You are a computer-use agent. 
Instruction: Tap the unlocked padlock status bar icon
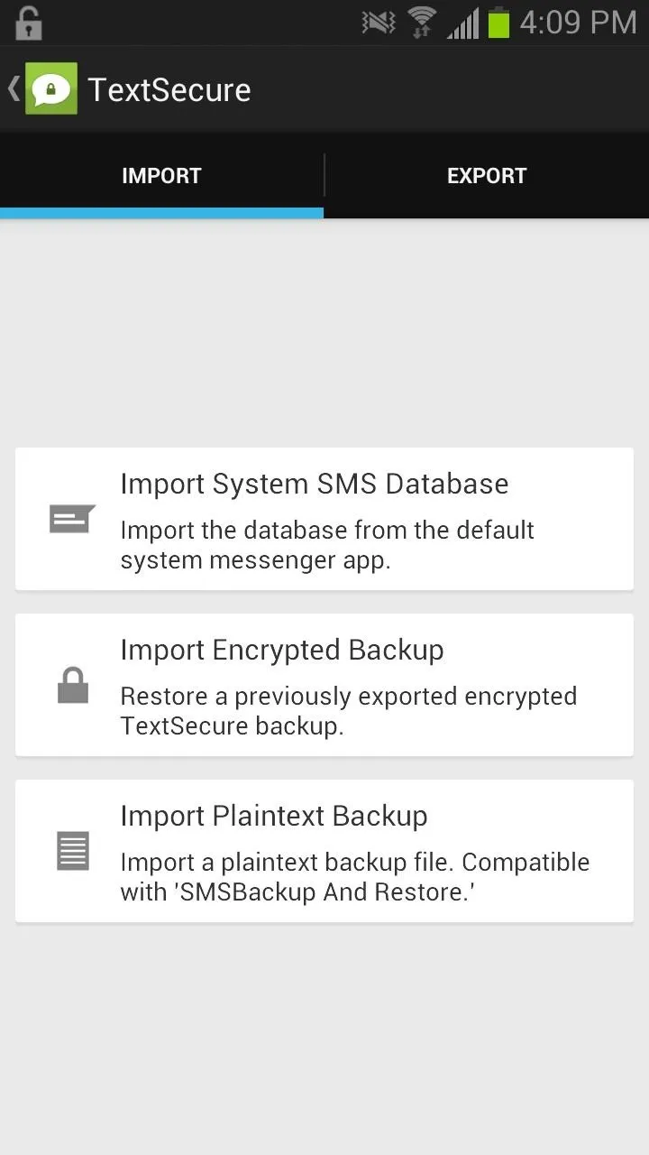click(x=28, y=23)
